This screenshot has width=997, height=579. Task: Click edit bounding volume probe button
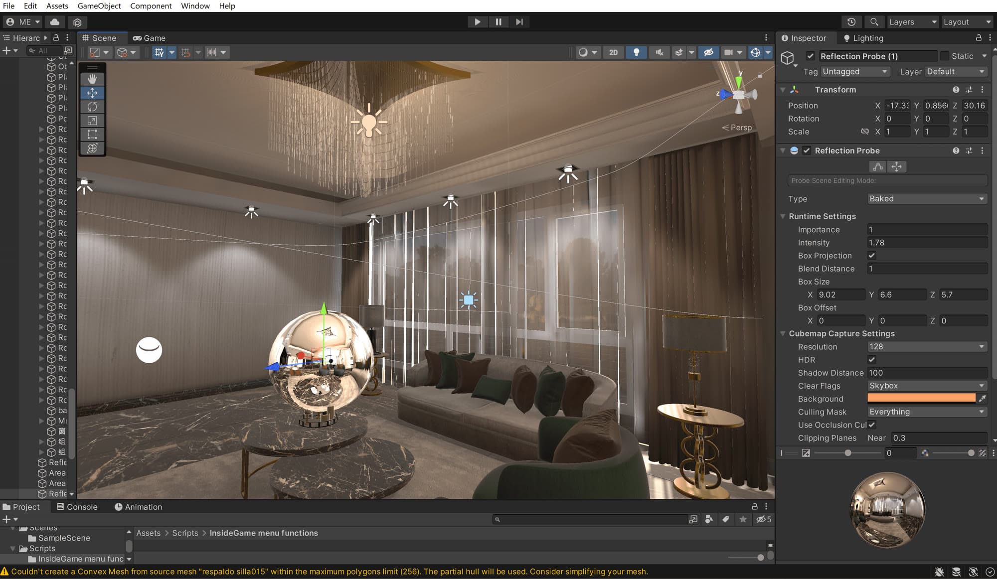[878, 167]
